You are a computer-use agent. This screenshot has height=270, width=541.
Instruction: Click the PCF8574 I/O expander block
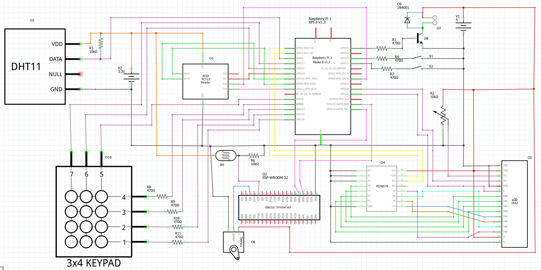pos(382,189)
